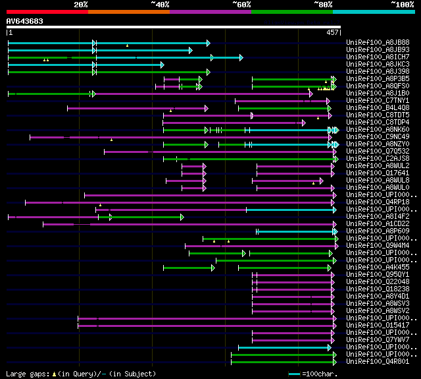Select the UniRef100_C2AJS8 label
Image resolution: width=421 pixels, height=379 pixels.
[378, 158]
